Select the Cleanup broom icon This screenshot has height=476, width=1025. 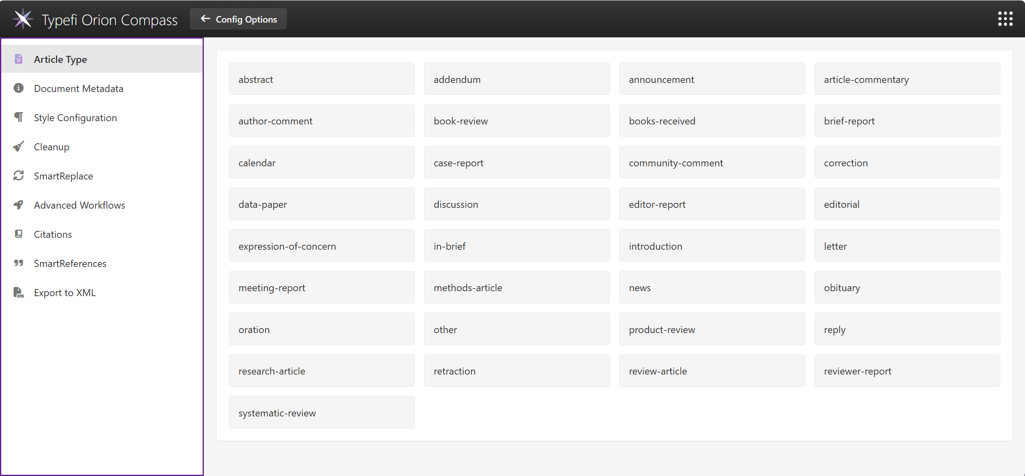coord(18,147)
